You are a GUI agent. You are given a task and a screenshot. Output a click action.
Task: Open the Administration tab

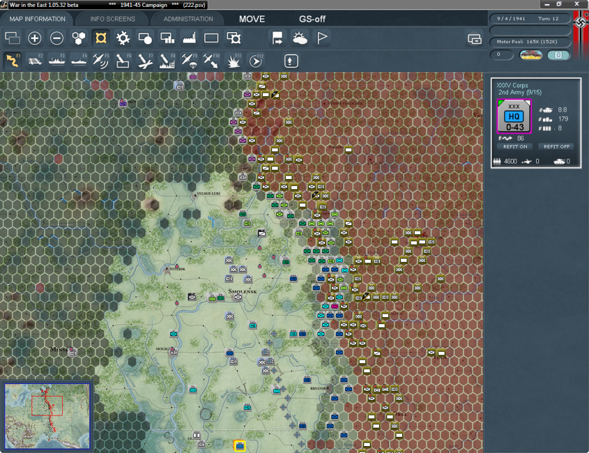click(x=188, y=19)
